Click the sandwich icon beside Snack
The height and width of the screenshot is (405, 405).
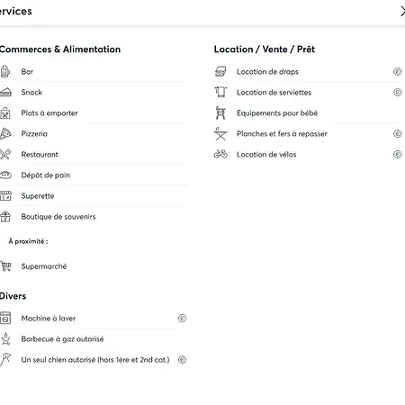pyautogui.click(x=5, y=92)
